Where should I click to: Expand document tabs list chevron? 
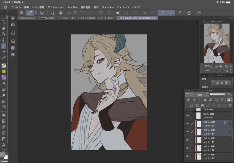(231, 18)
